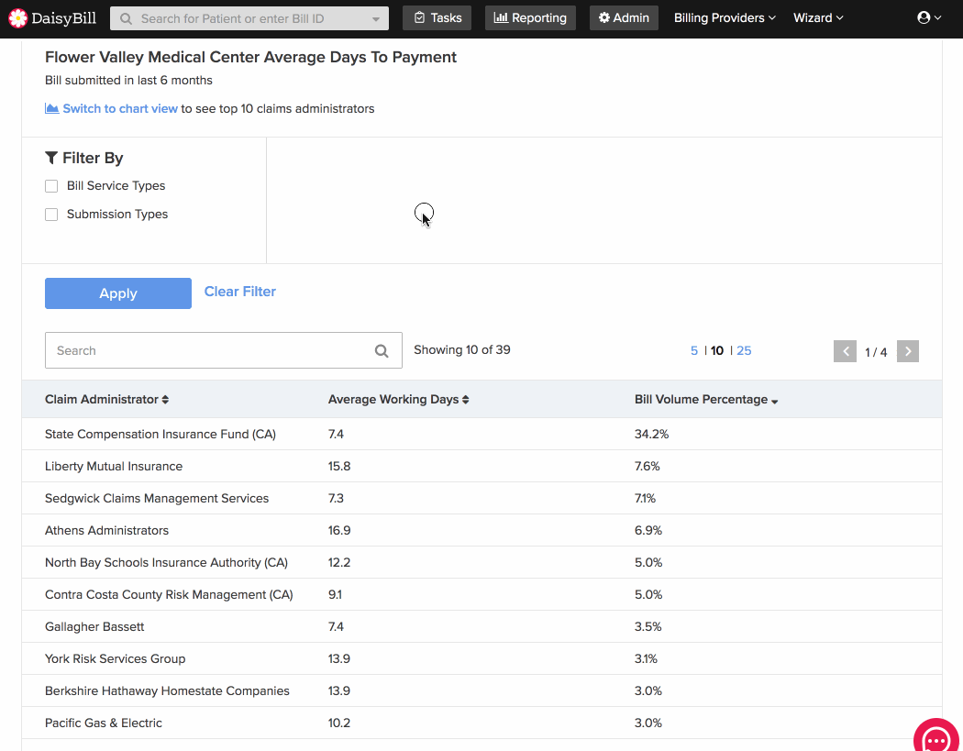This screenshot has width=963, height=751.
Task: Expand the Wizard menu
Action: point(818,17)
